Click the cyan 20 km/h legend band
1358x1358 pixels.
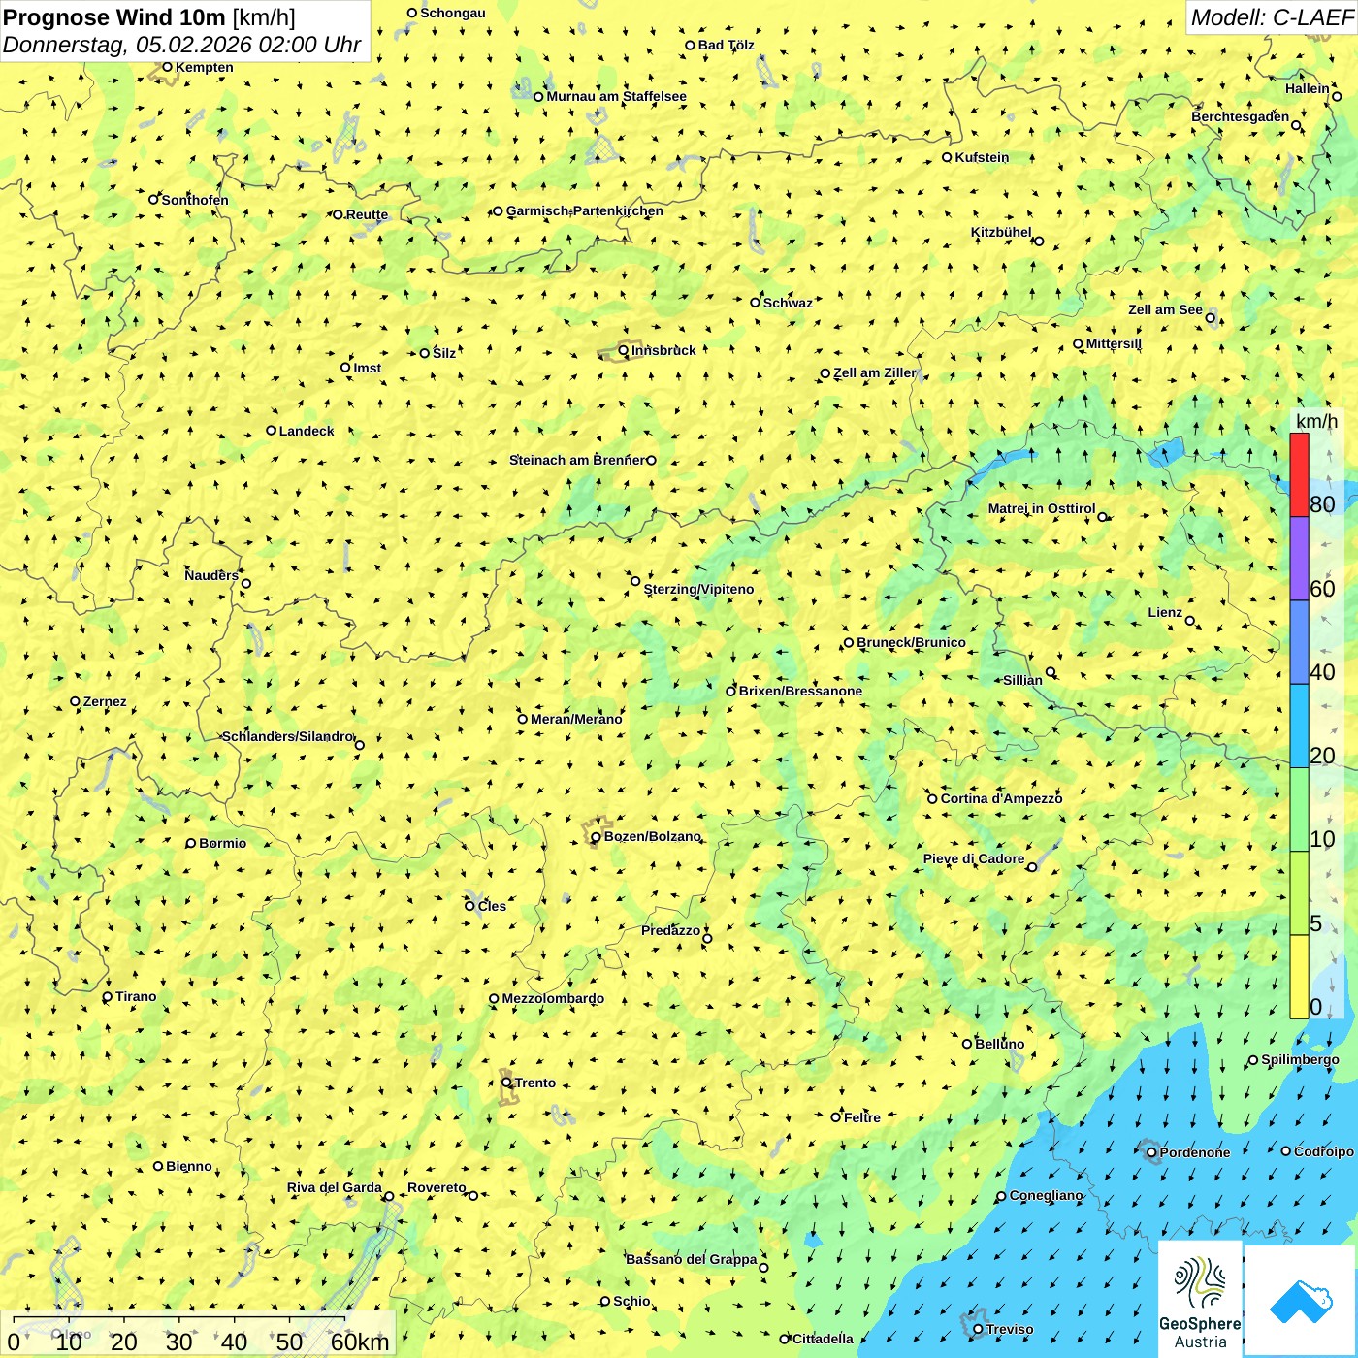click(1299, 727)
